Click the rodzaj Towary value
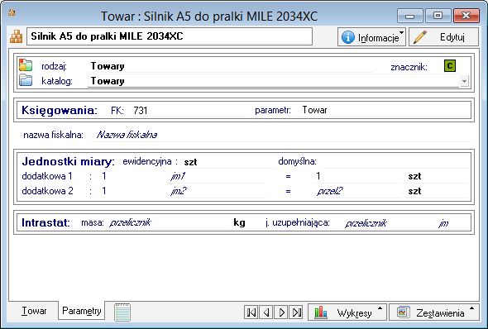 tap(230, 66)
